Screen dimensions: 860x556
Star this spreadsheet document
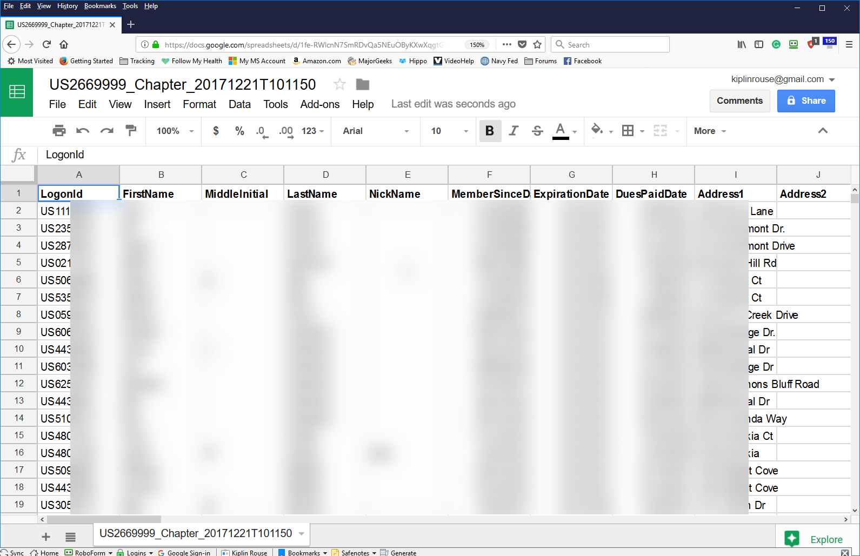coord(339,84)
